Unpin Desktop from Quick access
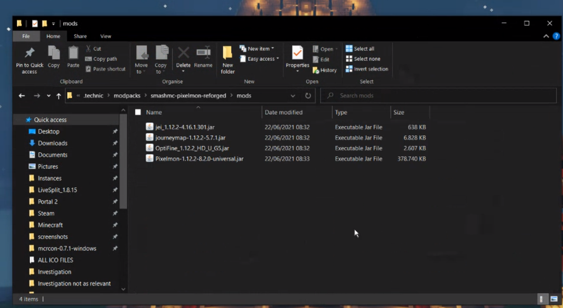The width and height of the screenshot is (563, 308). click(x=115, y=132)
